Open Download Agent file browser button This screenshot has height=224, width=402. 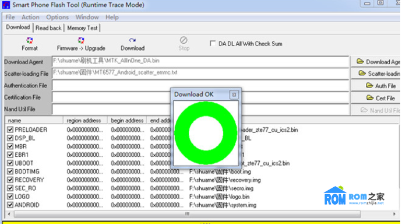(x=376, y=62)
